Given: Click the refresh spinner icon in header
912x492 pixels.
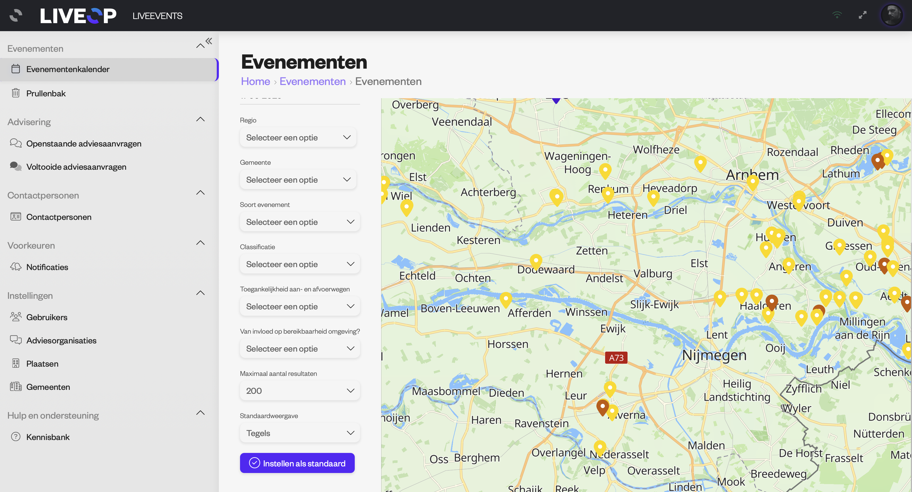Looking at the screenshot, I should [x=16, y=16].
